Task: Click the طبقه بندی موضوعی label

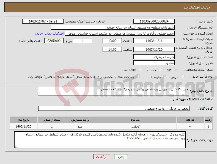Action: [198, 70]
